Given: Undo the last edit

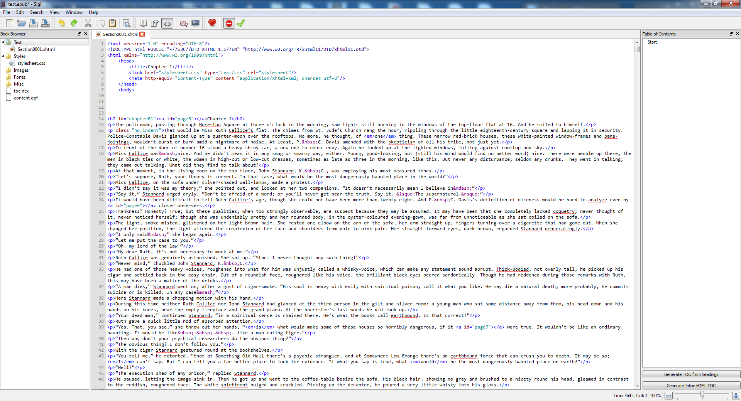Looking at the screenshot, I should point(62,23).
